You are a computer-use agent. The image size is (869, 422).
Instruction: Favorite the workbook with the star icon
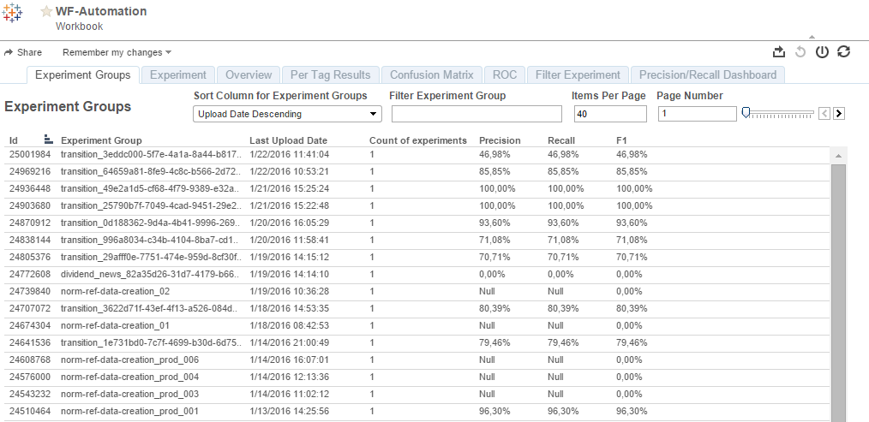46,12
